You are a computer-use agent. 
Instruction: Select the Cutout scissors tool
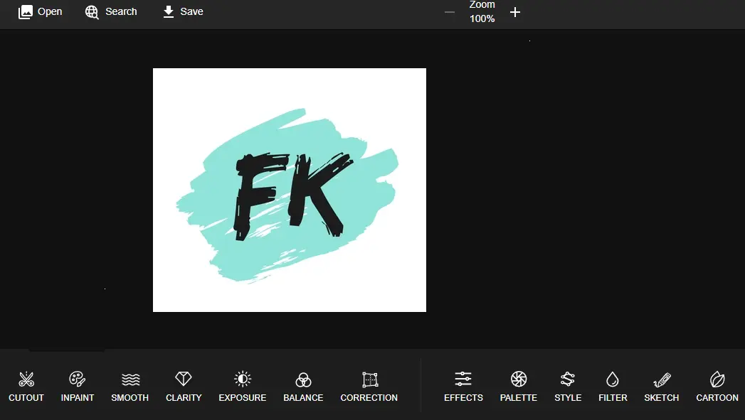26,387
